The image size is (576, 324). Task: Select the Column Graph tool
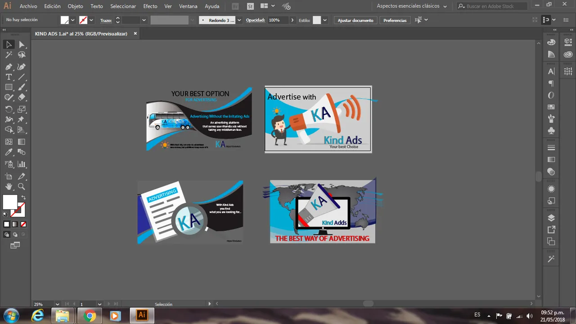point(22,164)
